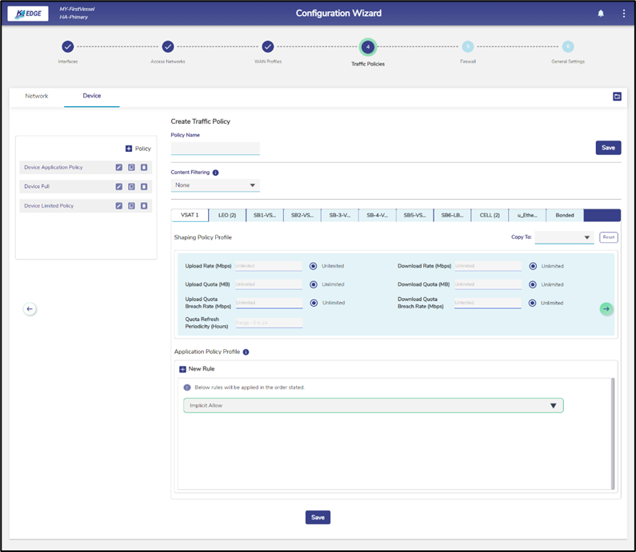
Task: Click the bottom Save button
Action: click(318, 518)
